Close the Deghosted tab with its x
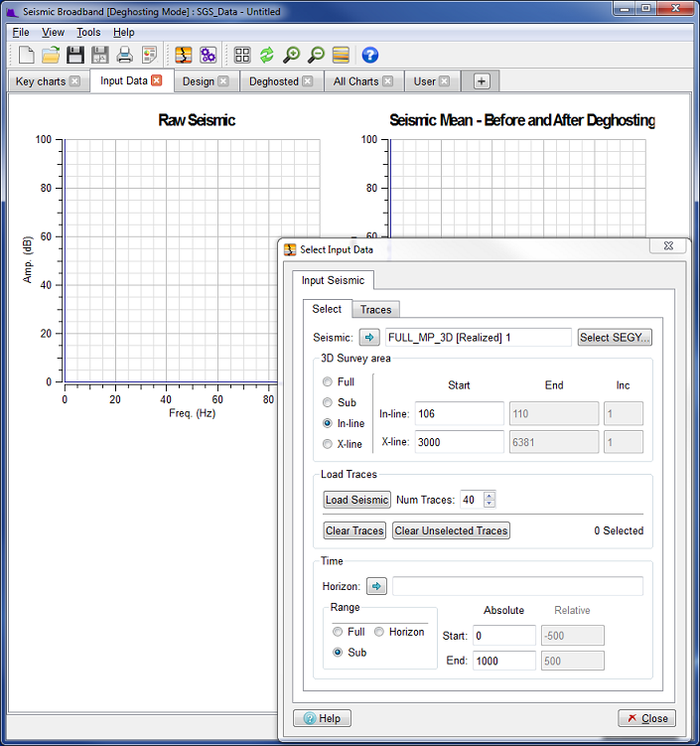This screenshot has width=700, height=746. (308, 80)
